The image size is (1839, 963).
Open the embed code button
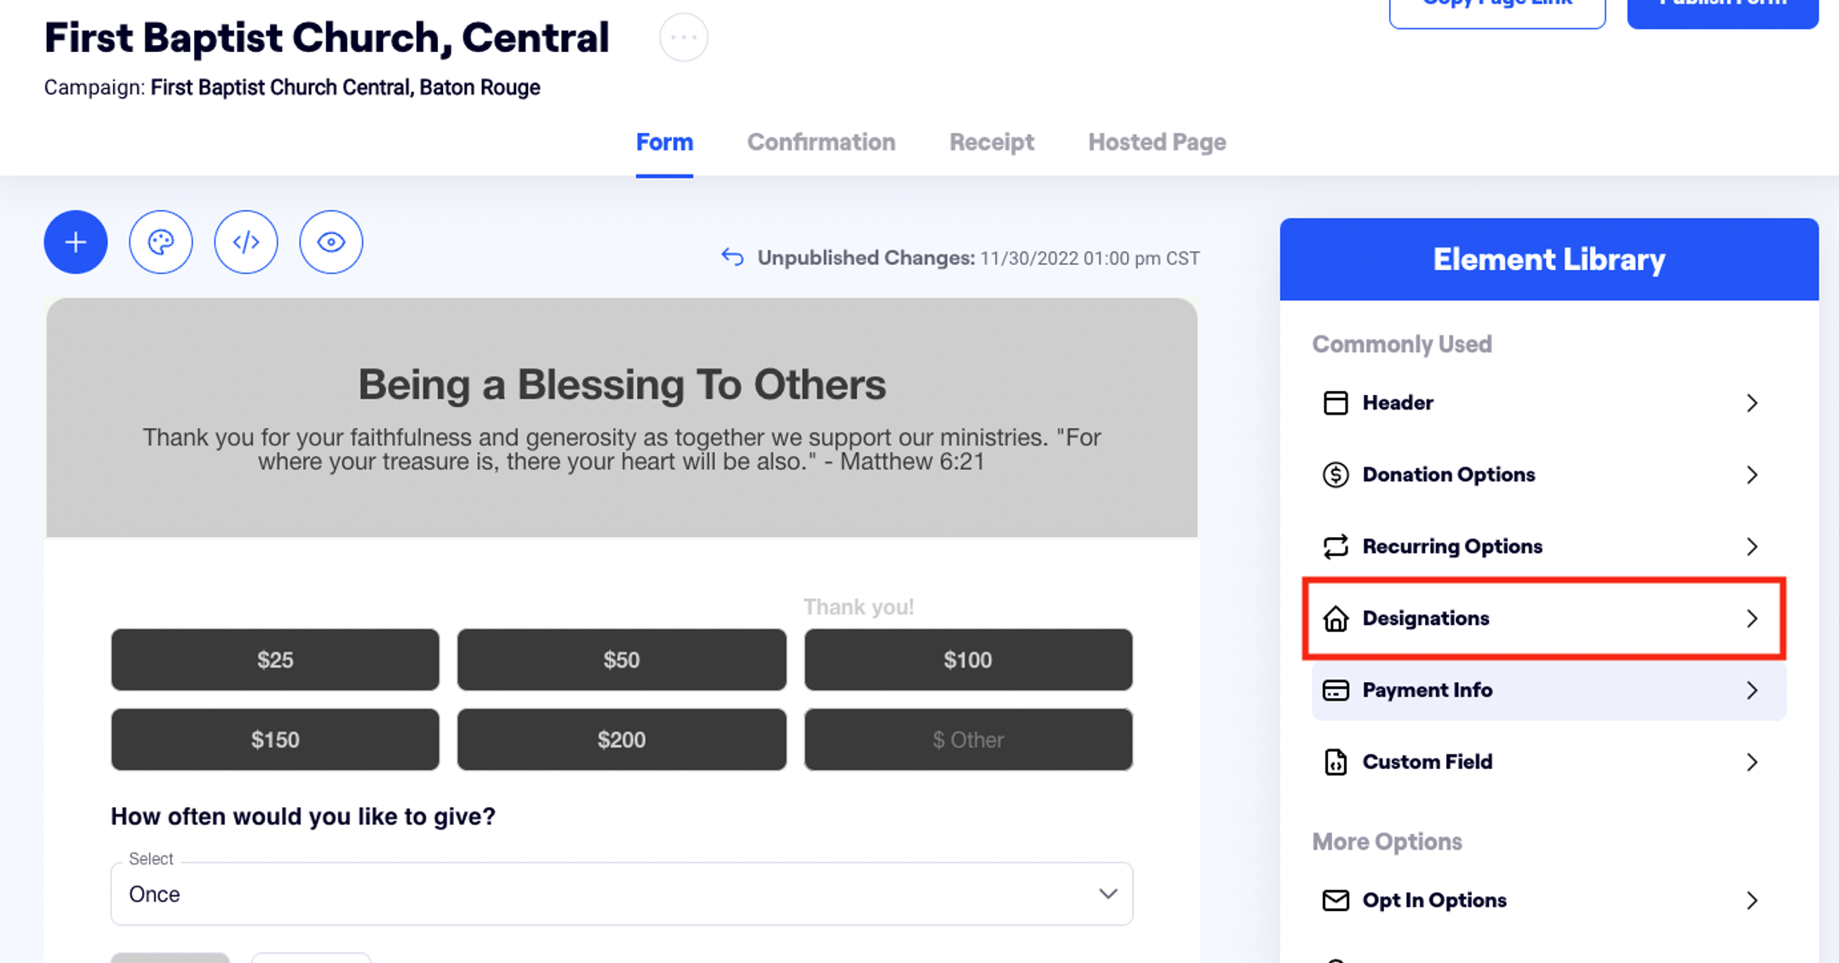(x=246, y=242)
